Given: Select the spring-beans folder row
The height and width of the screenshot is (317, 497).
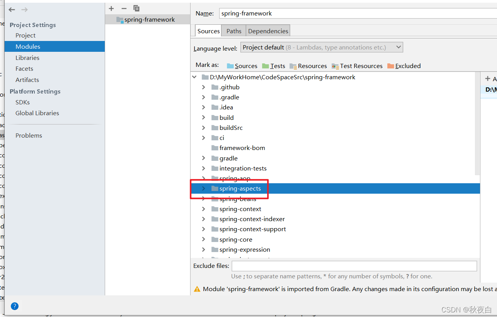Looking at the screenshot, I should (335, 199).
